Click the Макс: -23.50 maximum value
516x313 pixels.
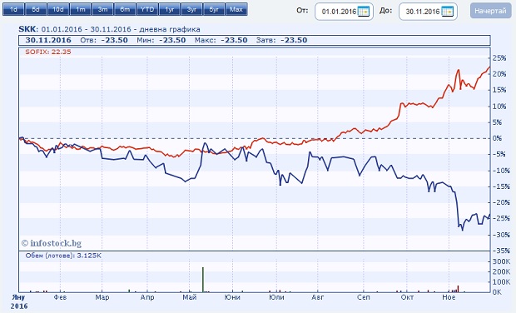point(221,40)
